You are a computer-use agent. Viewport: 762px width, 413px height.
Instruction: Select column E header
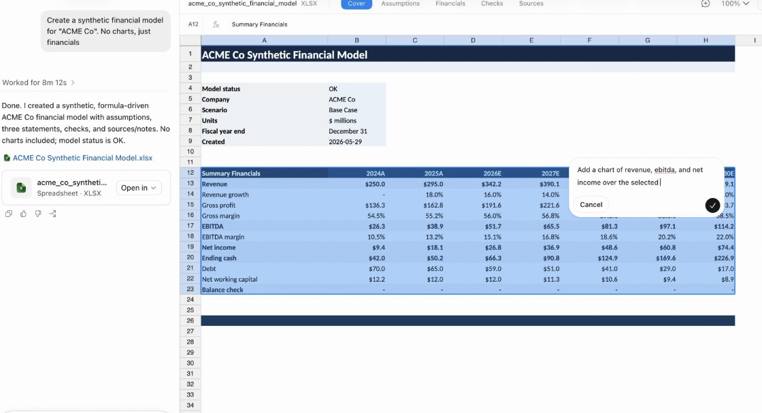(531, 40)
